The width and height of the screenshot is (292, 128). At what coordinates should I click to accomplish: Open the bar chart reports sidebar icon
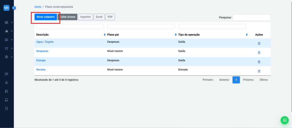click(x=6, y=31)
